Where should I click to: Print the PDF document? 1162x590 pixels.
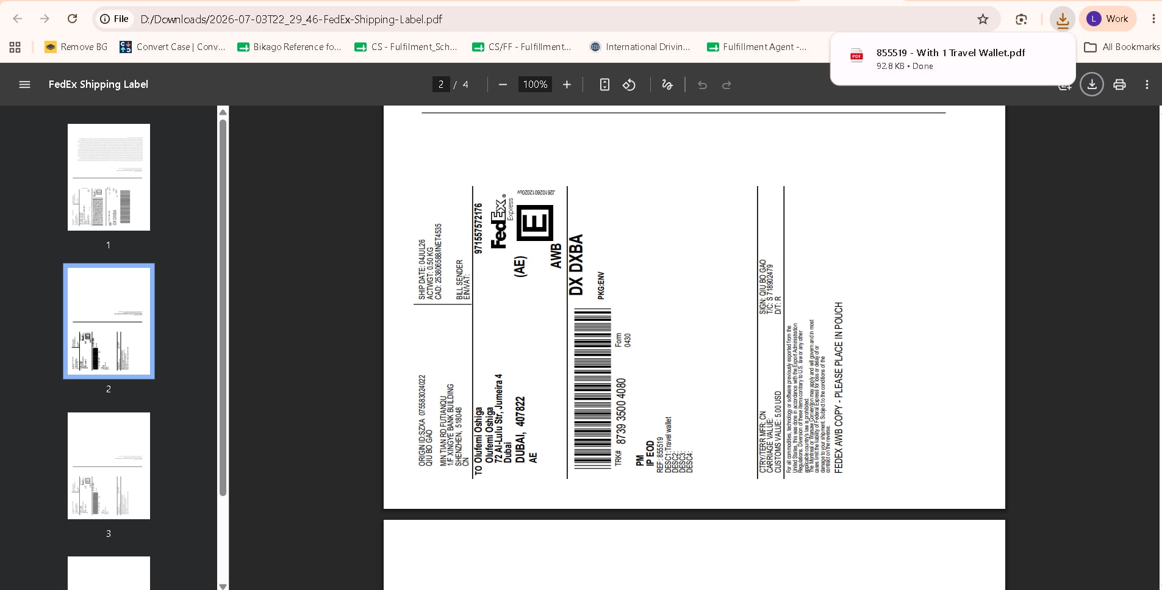point(1119,85)
